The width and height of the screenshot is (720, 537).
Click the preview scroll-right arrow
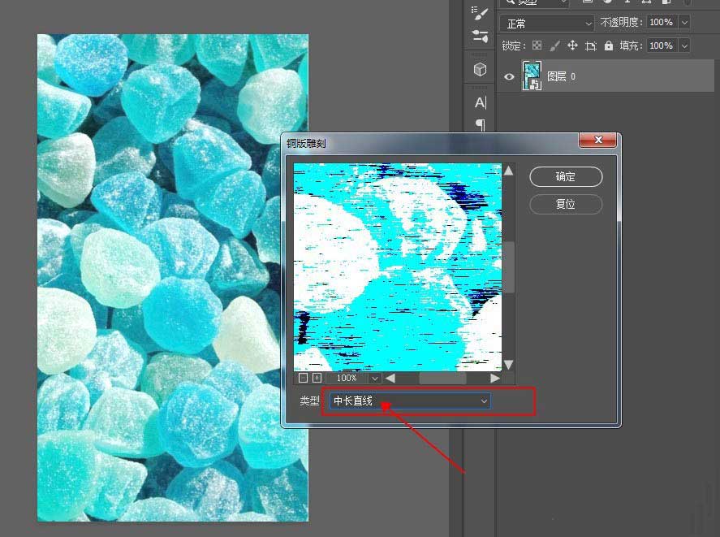pos(494,378)
